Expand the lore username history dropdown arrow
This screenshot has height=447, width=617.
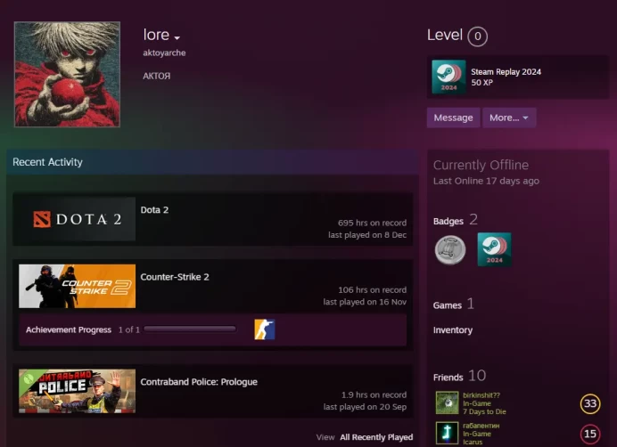(x=177, y=37)
